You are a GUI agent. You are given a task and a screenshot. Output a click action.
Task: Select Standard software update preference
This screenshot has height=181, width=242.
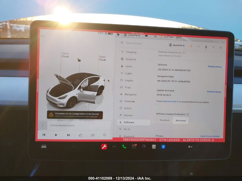point(164,120)
